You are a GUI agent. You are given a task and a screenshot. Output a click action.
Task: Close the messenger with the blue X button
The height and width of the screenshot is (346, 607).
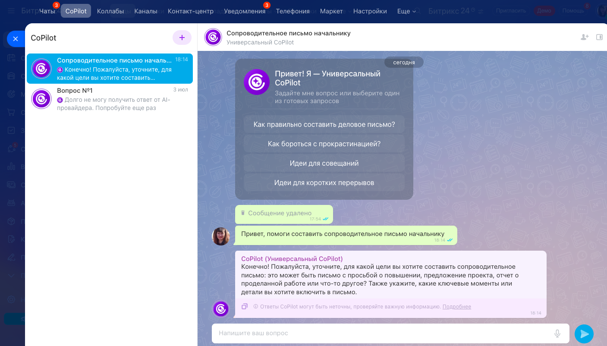point(16,39)
